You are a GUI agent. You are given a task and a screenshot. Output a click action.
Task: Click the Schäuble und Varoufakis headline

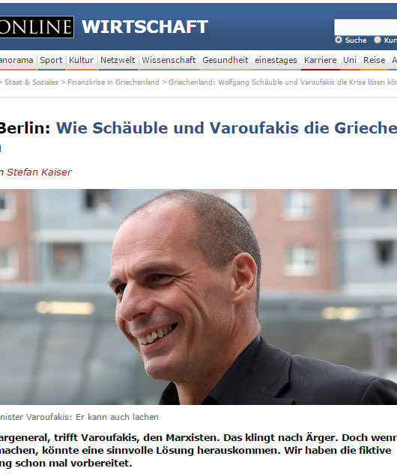226,127
